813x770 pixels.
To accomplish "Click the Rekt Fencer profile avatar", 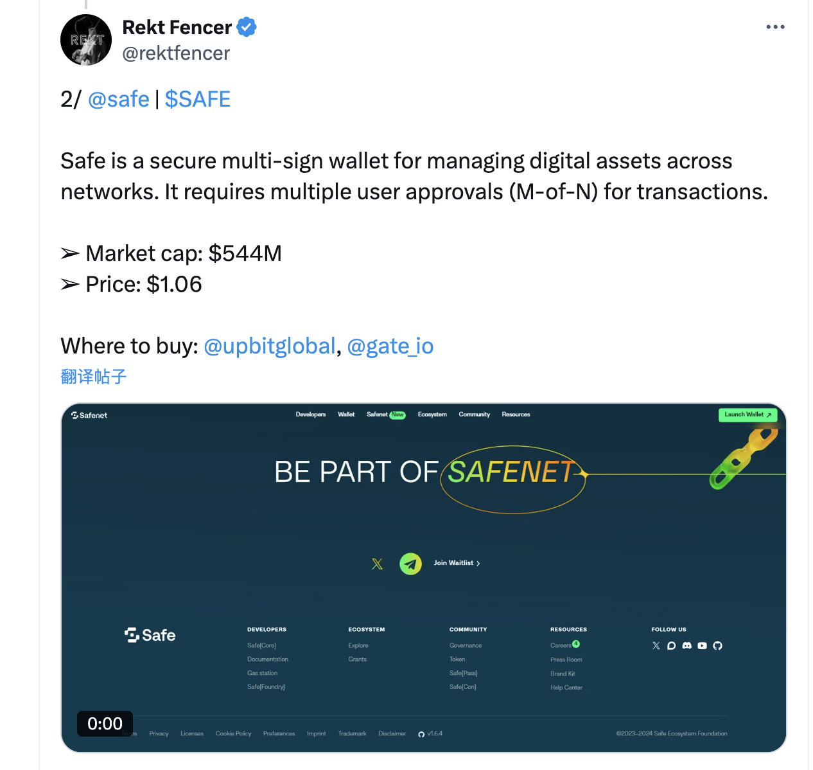I will point(86,40).
